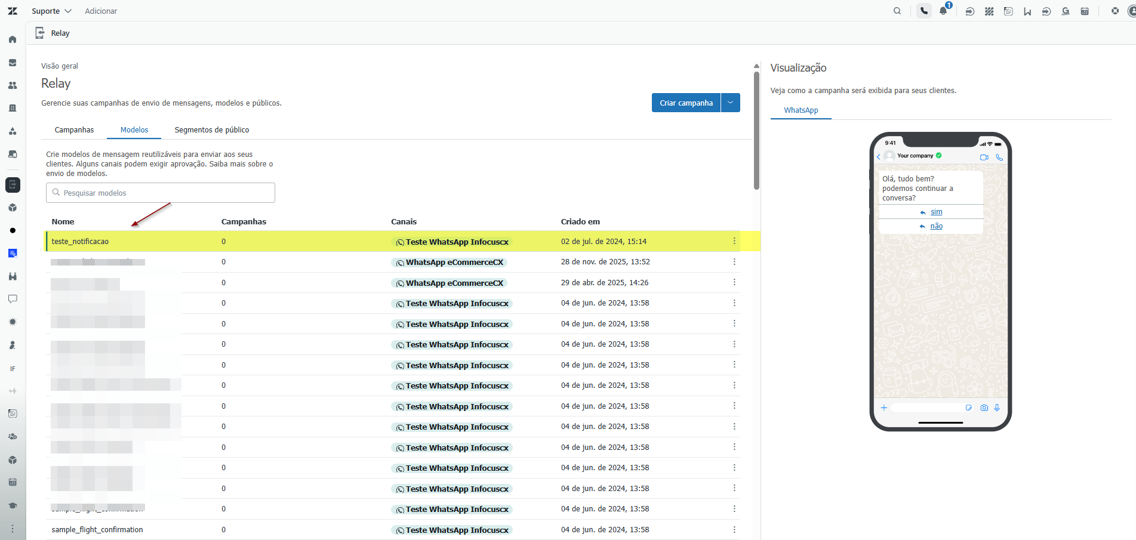Open the G app icon in top bar
The height and width of the screenshot is (540, 1136).
click(1066, 11)
